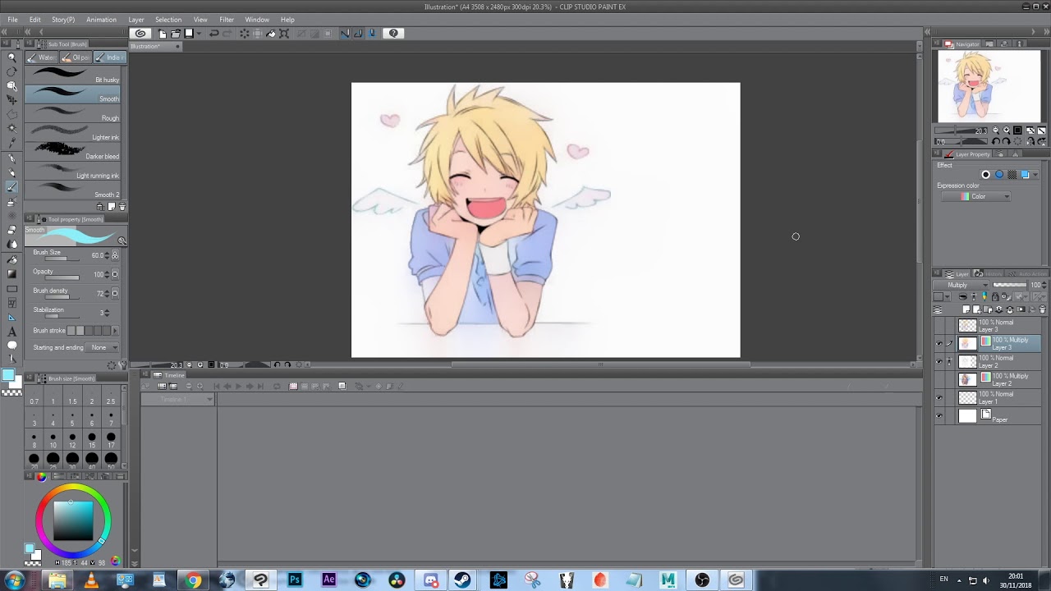Click the Clip Studio spiral launcher icon
The width and height of the screenshot is (1051, 591).
(x=140, y=34)
